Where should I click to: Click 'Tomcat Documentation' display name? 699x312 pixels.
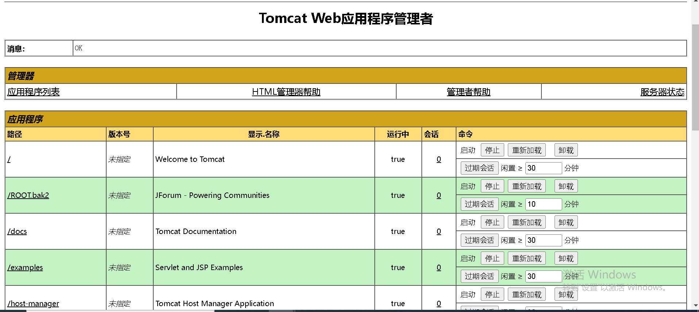pos(196,231)
